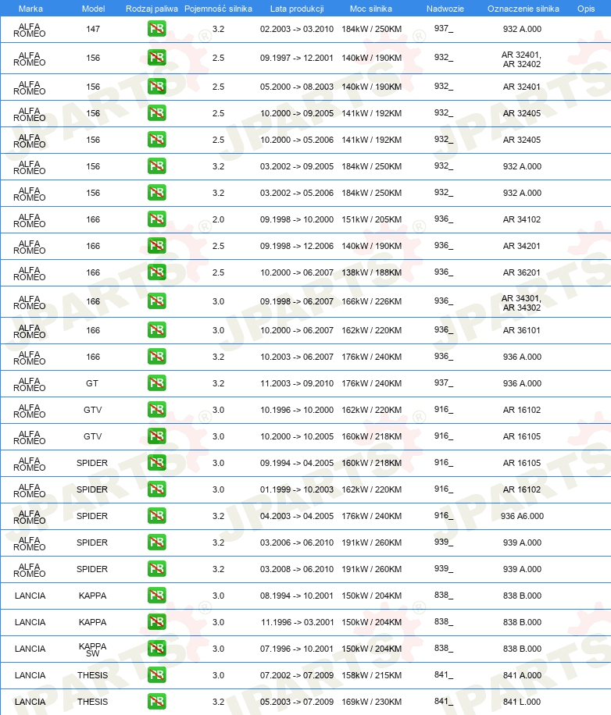The width and height of the screenshot is (611, 715).
Task: Click fuel icon in 156 row 10.2000 -> 09.2005
Action: tap(156, 112)
